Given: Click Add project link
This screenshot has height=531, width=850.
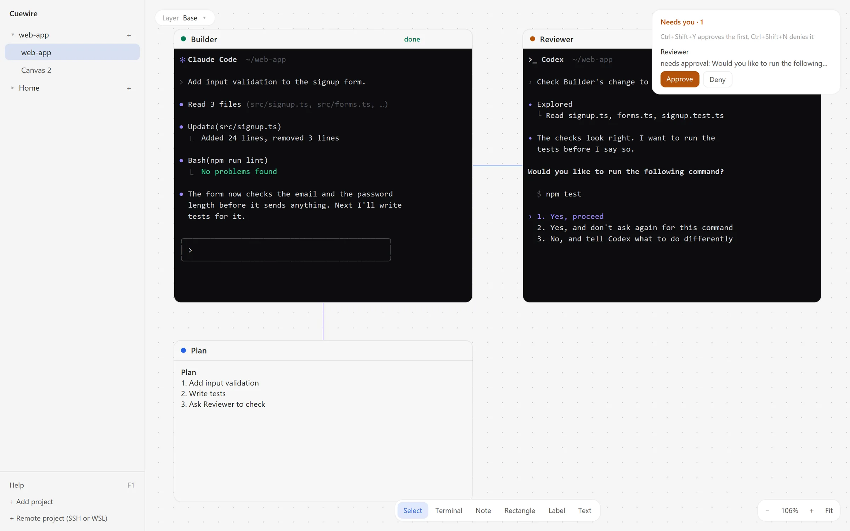Looking at the screenshot, I should click(x=31, y=502).
